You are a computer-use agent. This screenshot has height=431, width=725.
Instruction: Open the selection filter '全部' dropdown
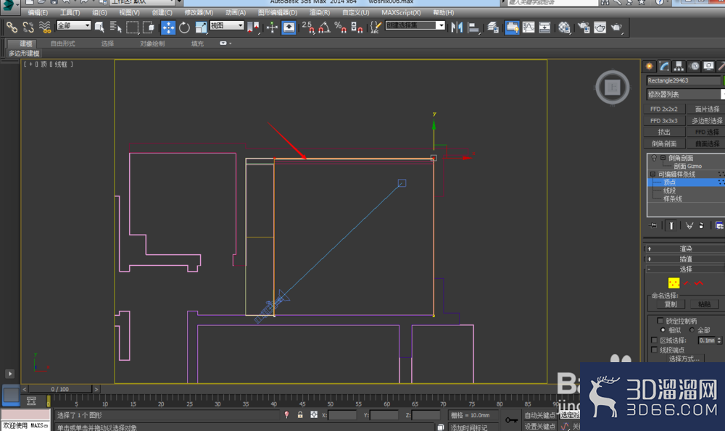coord(73,25)
